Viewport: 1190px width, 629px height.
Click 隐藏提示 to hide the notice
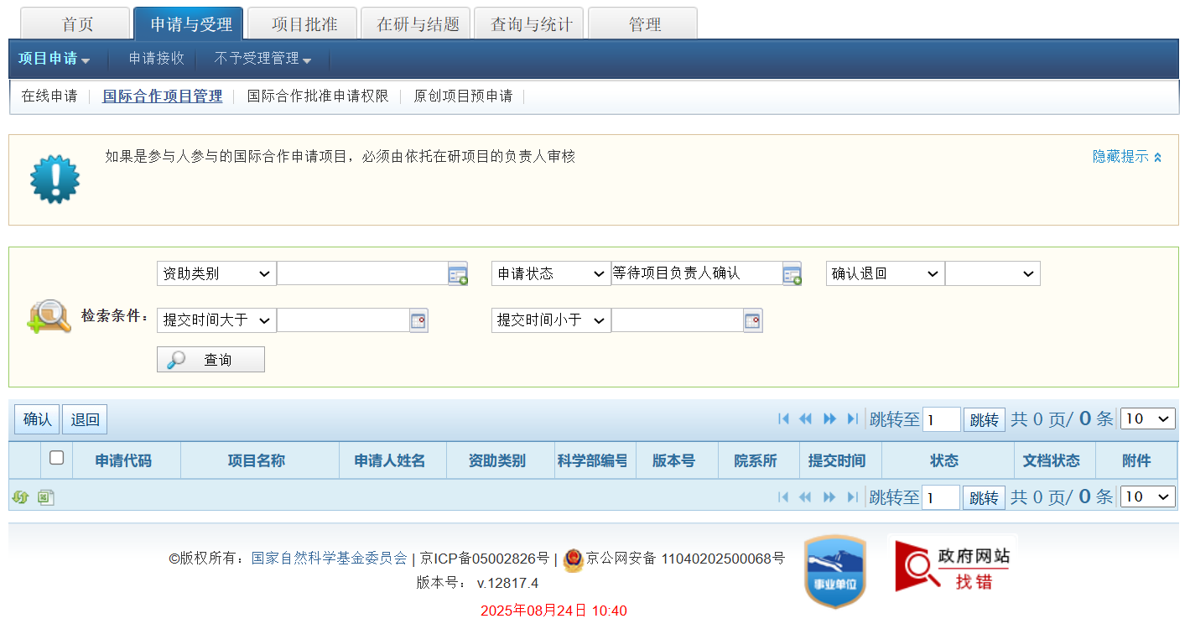pos(1126,157)
